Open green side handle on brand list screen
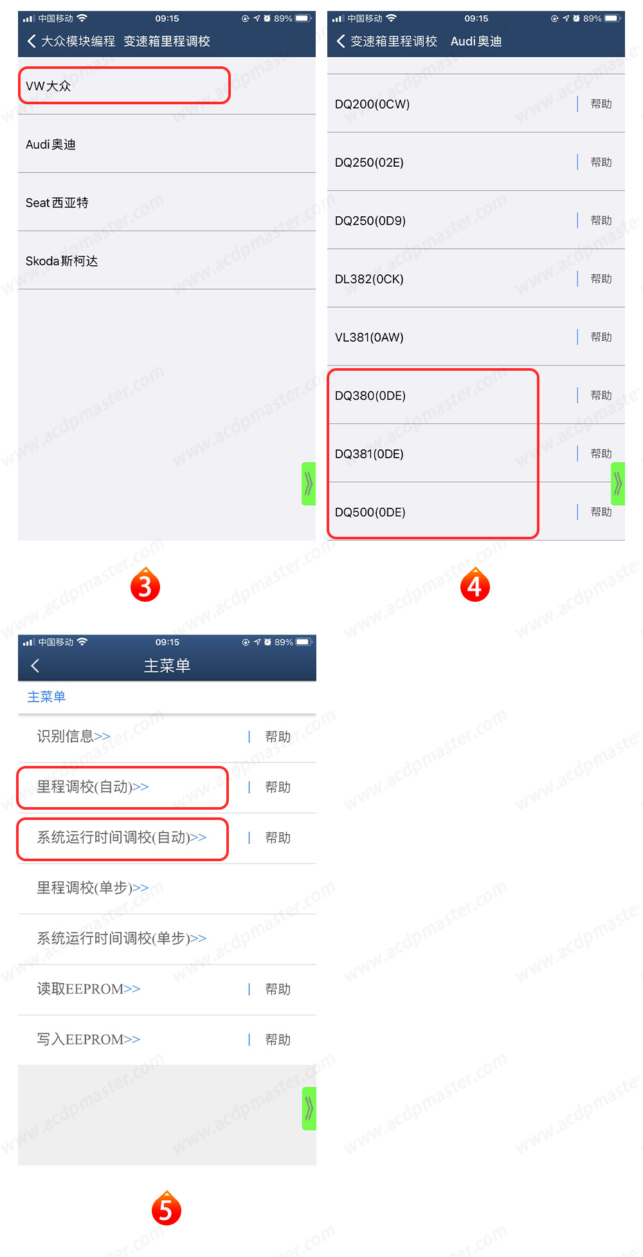643x1257 pixels. (309, 483)
